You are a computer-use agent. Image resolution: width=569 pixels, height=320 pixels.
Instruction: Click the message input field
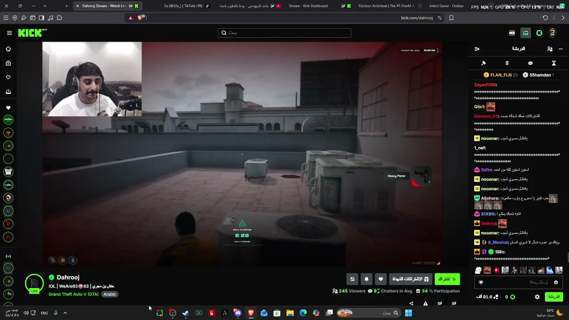click(x=518, y=282)
